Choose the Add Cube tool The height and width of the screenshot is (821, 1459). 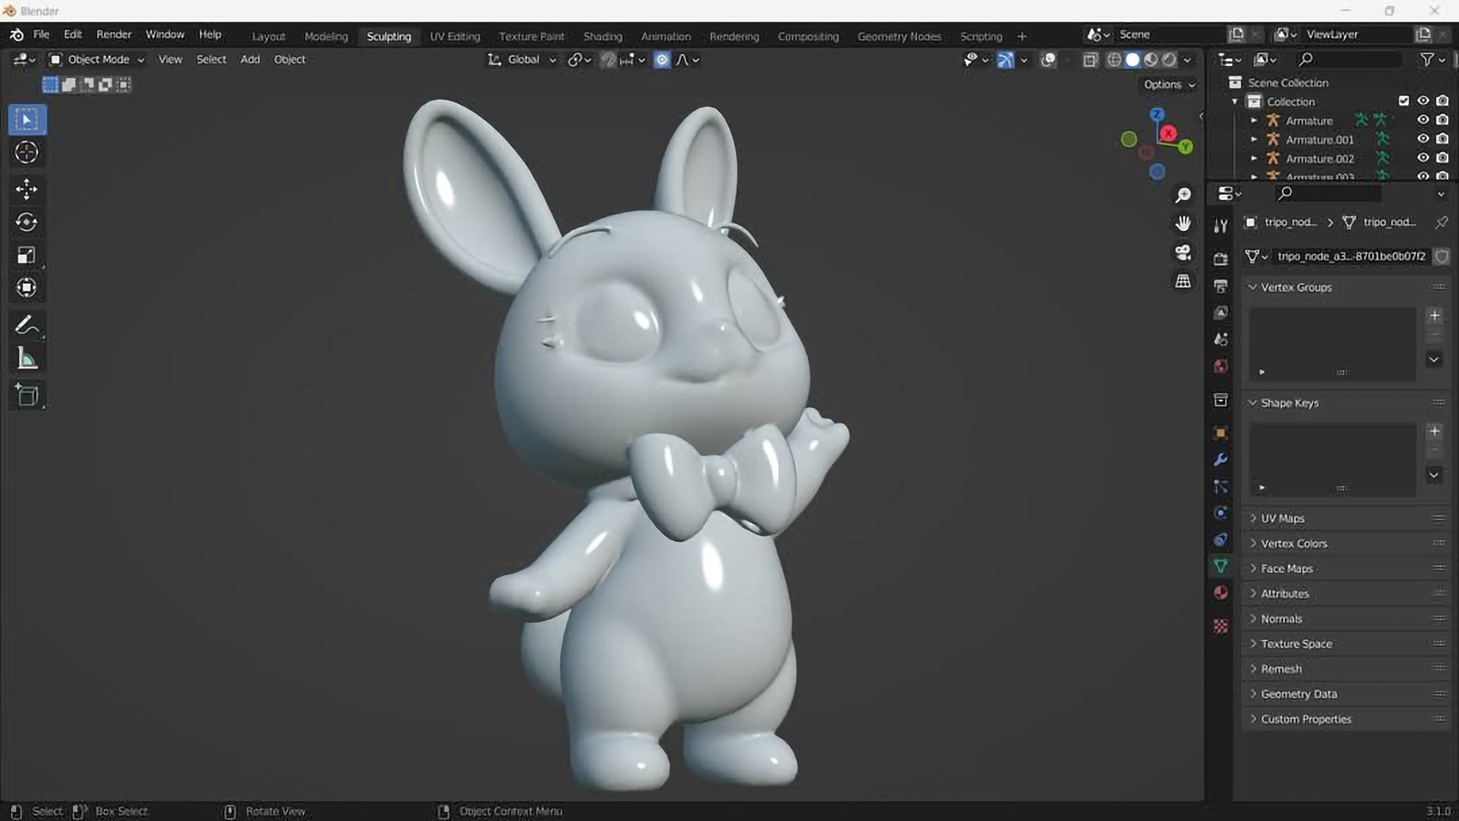pos(27,395)
